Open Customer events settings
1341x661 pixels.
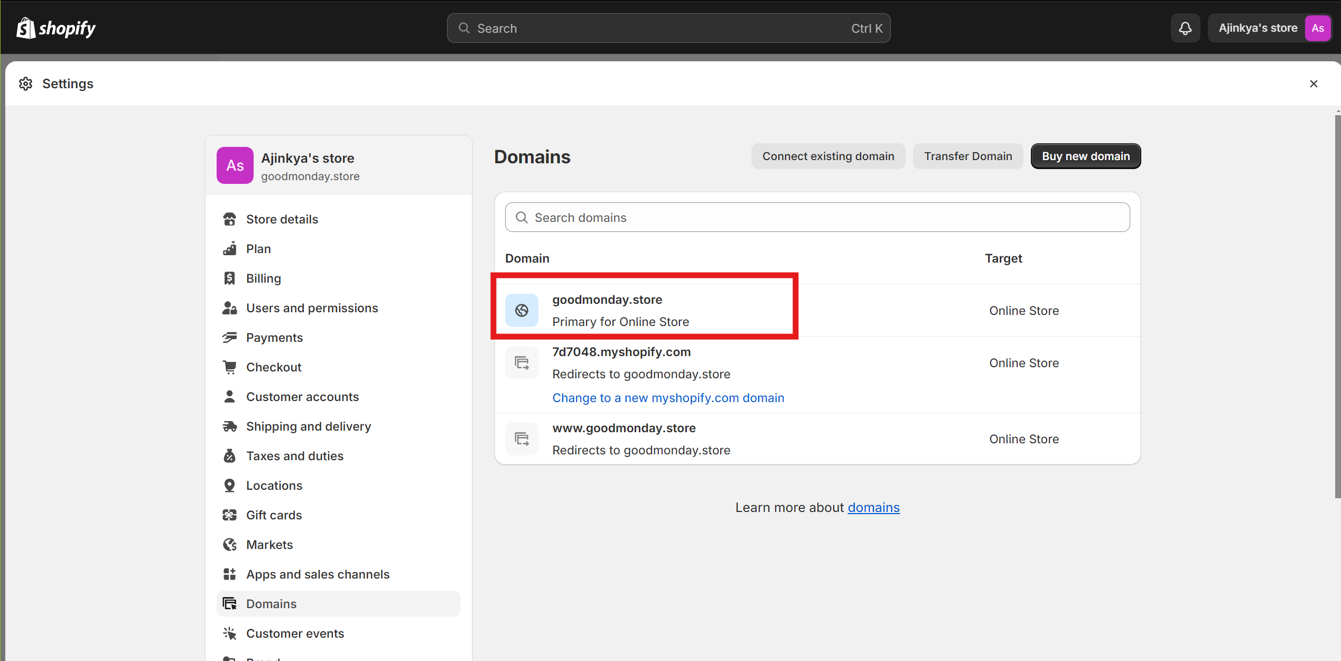(x=338, y=634)
